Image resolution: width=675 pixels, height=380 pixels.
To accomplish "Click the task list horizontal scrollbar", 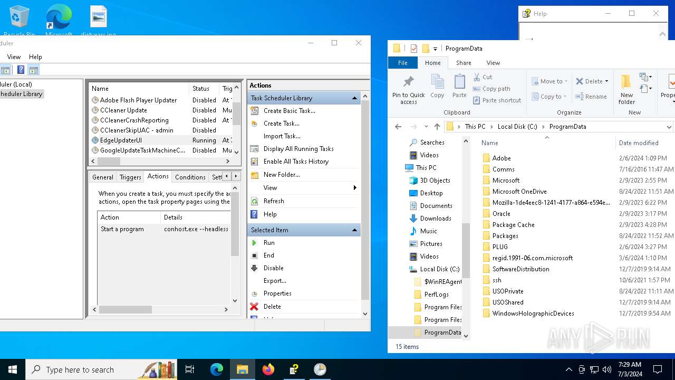I will (x=161, y=161).
